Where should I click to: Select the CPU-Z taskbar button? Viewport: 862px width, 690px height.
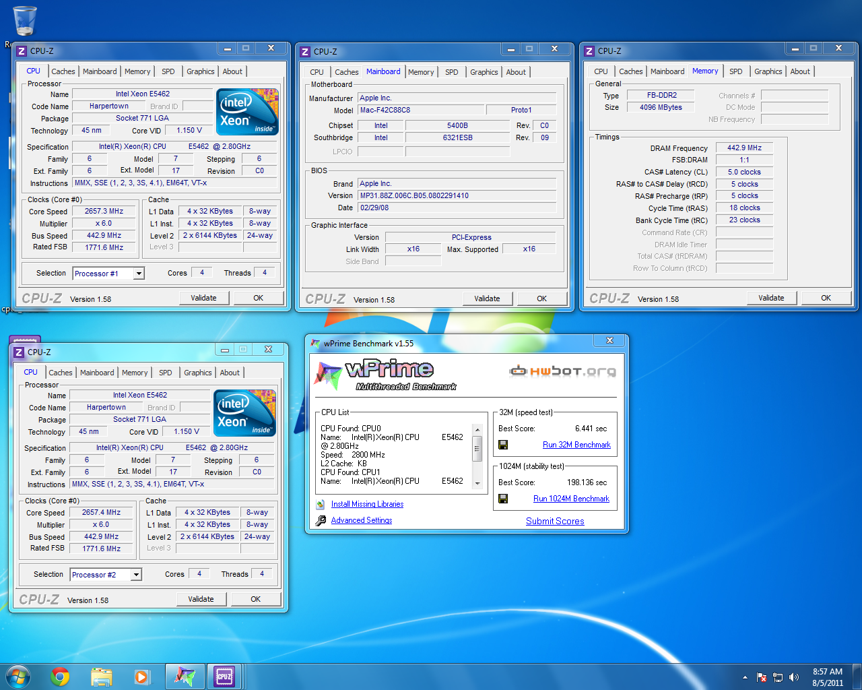224,677
